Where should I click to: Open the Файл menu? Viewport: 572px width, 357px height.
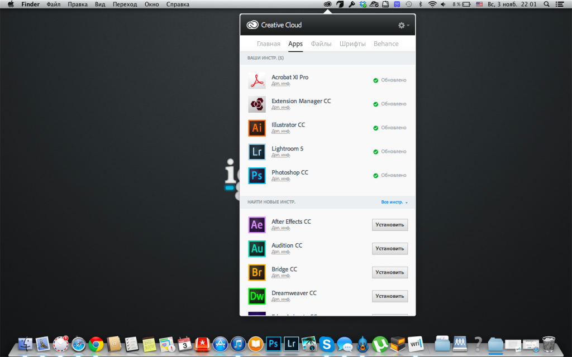click(54, 4)
